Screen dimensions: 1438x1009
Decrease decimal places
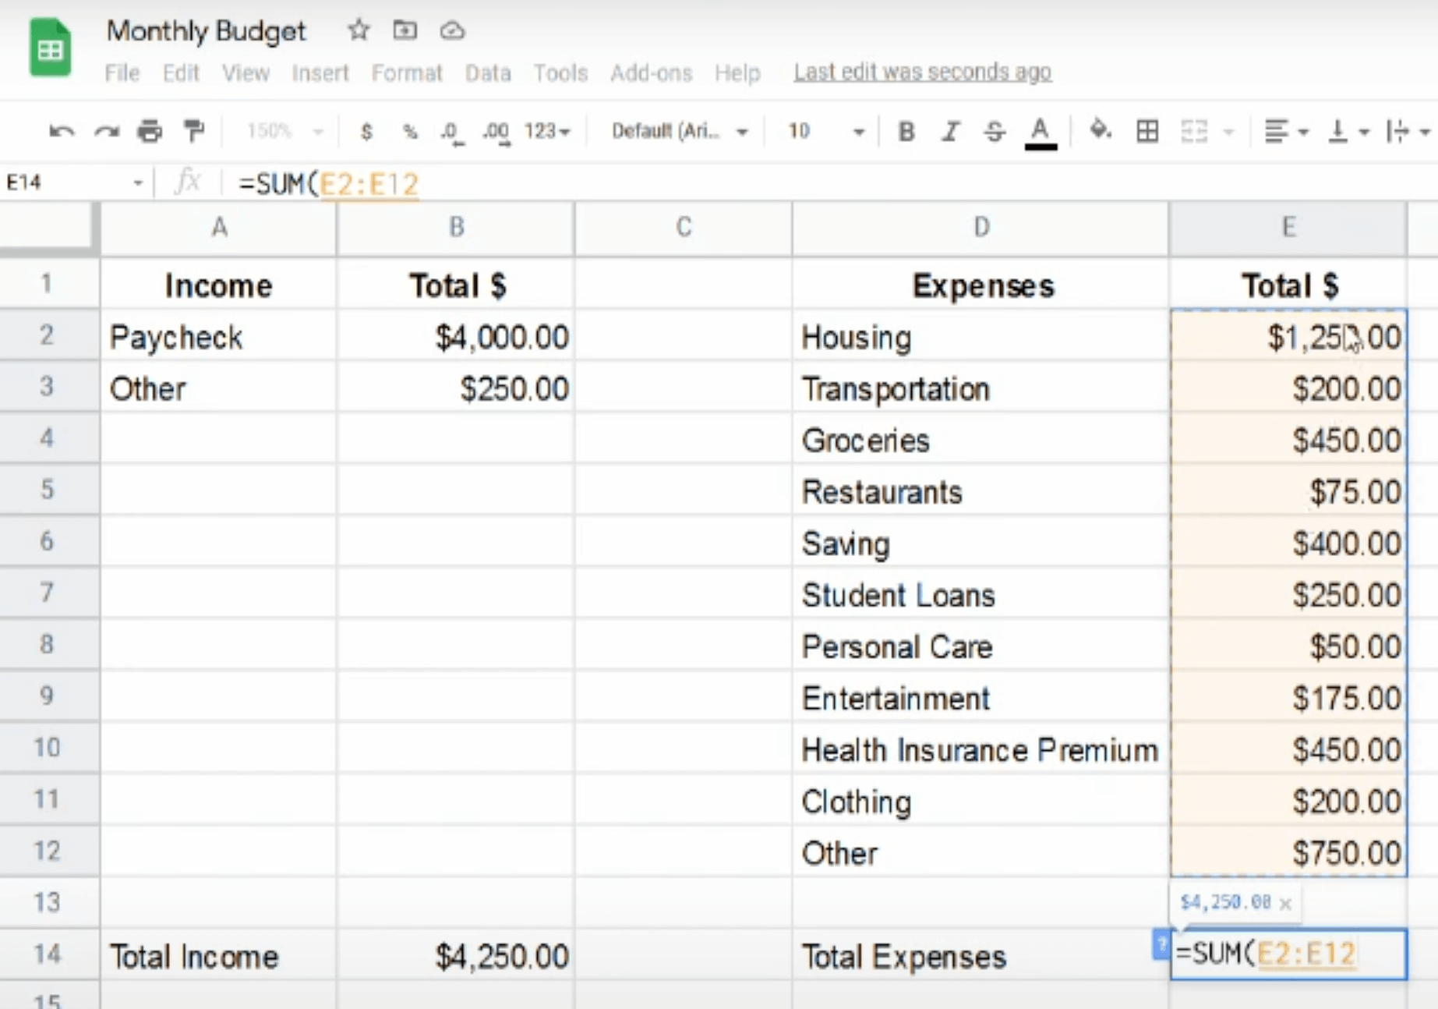point(451,132)
